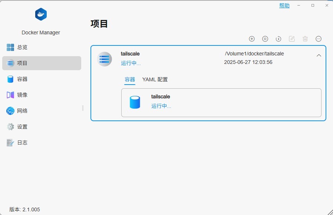Click the 网络 globe icon
The image size is (333, 215).
10,111
